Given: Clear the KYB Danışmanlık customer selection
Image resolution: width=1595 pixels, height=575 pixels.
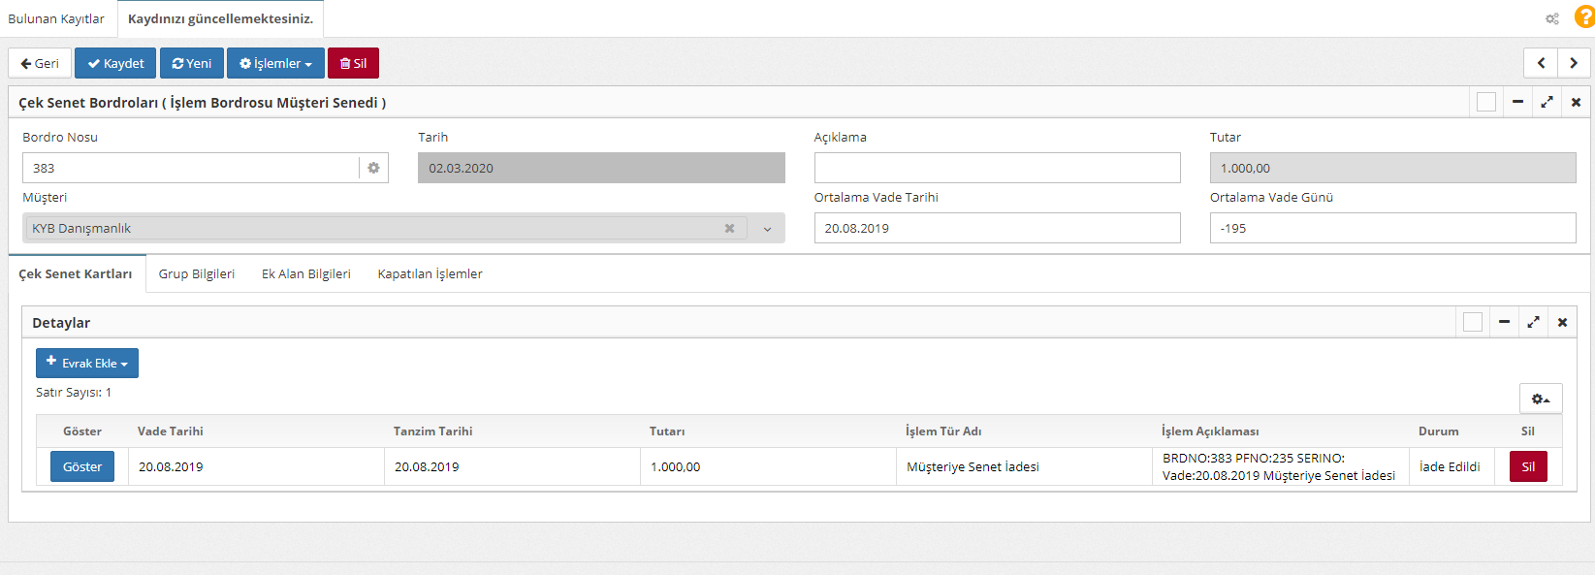Looking at the screenshot, I should point(729,229).
